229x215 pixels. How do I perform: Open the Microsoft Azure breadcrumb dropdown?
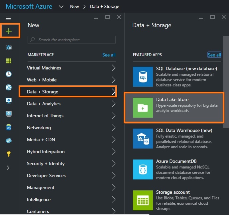click(x=61, y=6)
